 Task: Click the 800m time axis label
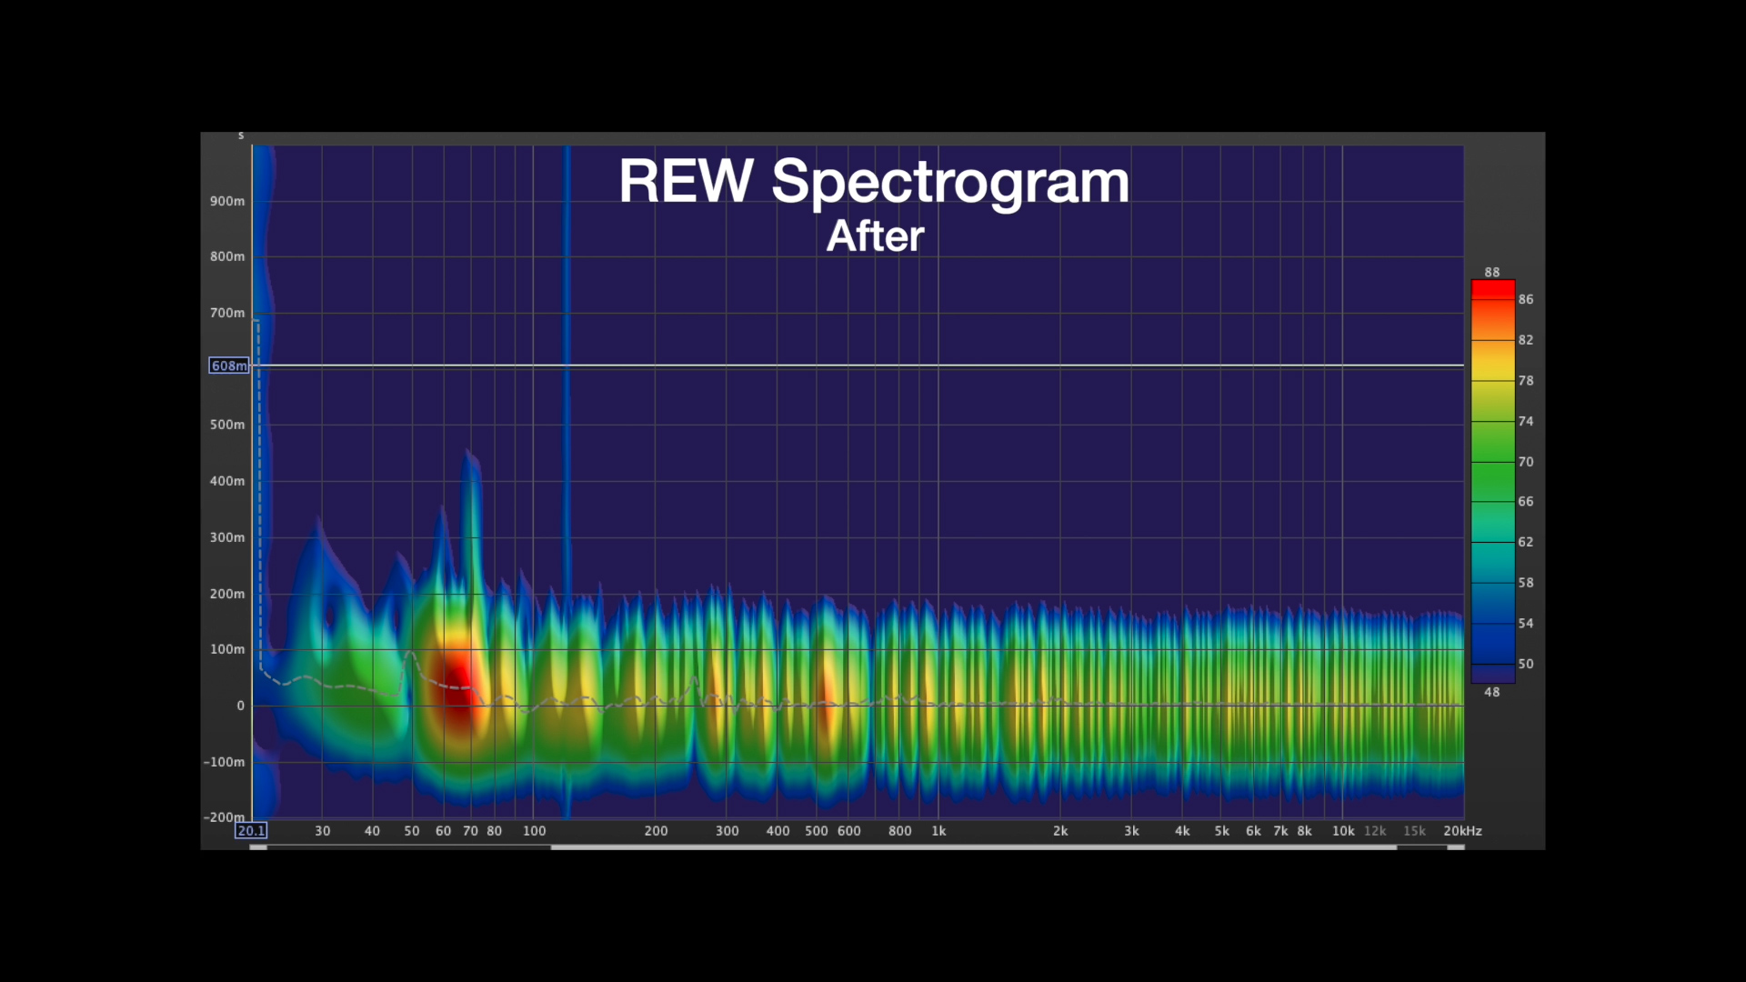coord(227,256)
